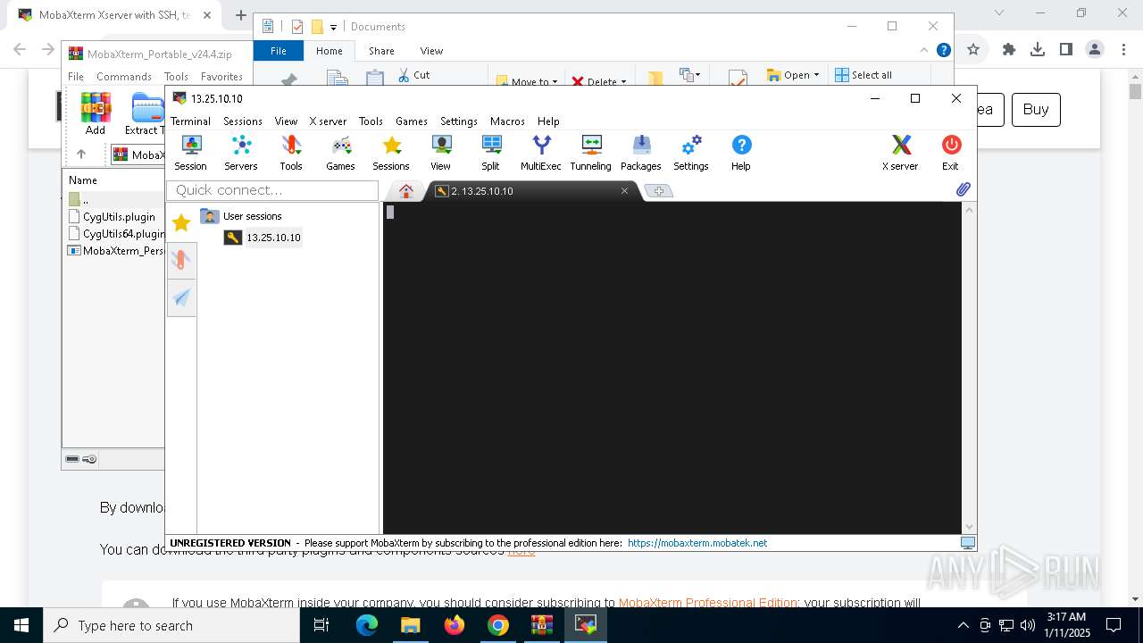1143x643 pixels.
Task: Open the Packages icon
Action: [x=641, y=152]
